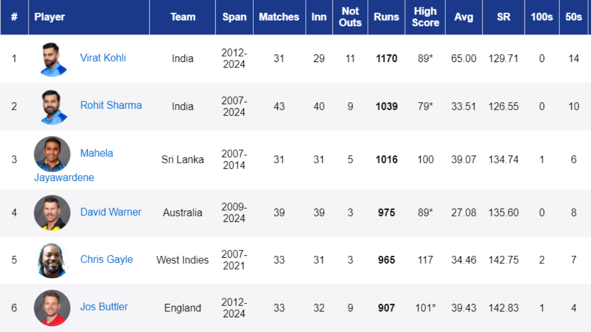Visit the Jos Buttler player link
Viewport: 591px width, 332px height.
click(x=104, y=307)
